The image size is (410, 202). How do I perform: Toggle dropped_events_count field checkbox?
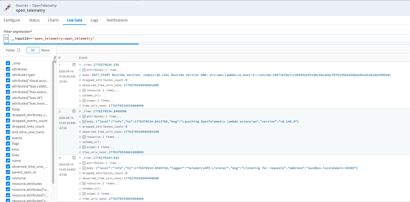[8, 121]
